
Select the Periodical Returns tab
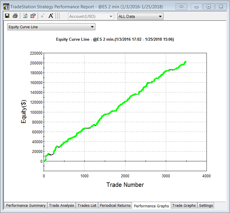[115, 205]
